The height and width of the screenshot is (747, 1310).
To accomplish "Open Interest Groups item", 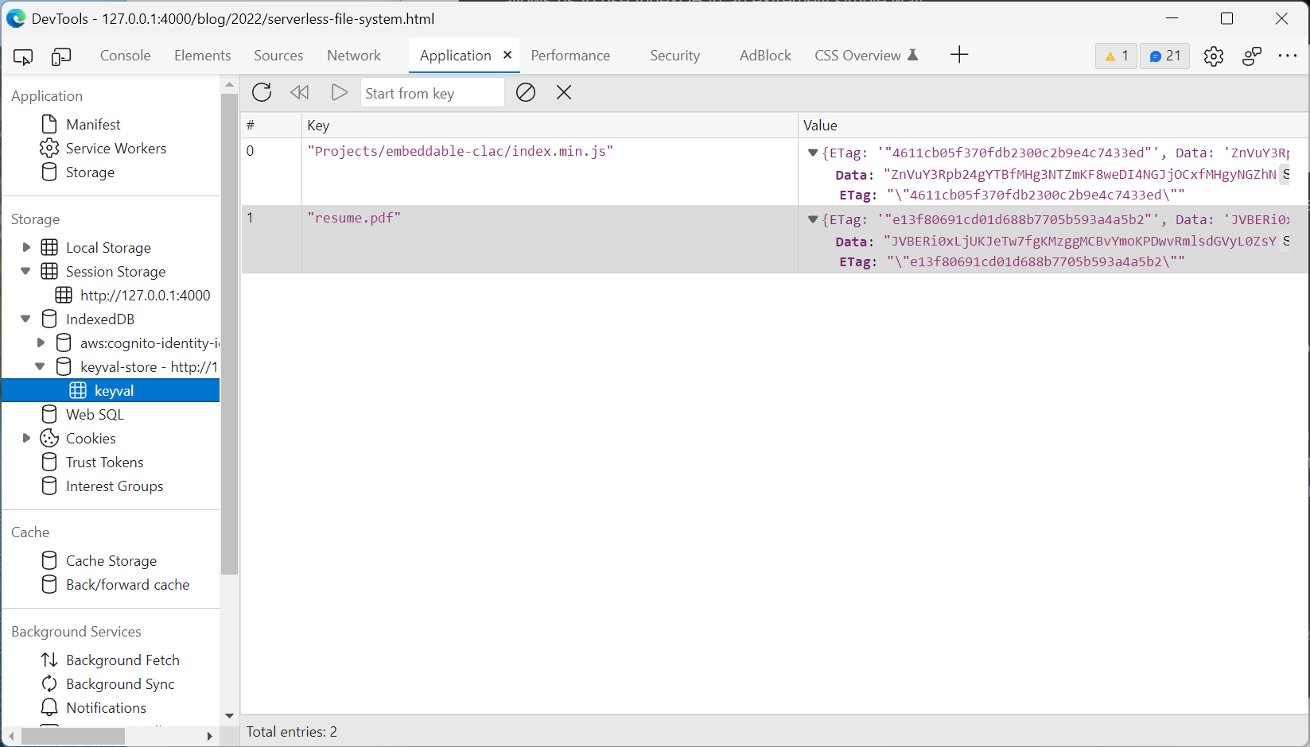I will click(115, 486).
